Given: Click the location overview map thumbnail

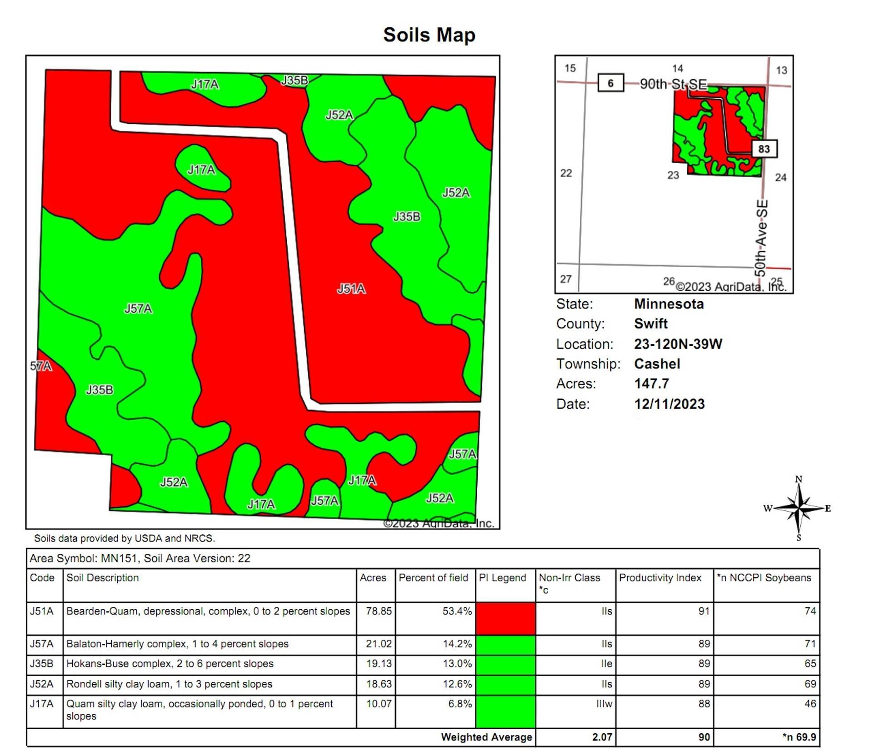Looking at the screenshot, I should tap(674, 174).
